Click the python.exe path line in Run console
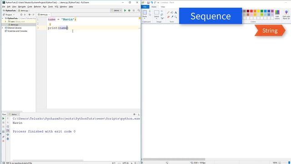 pyautogui.click(x=76, y=118)
